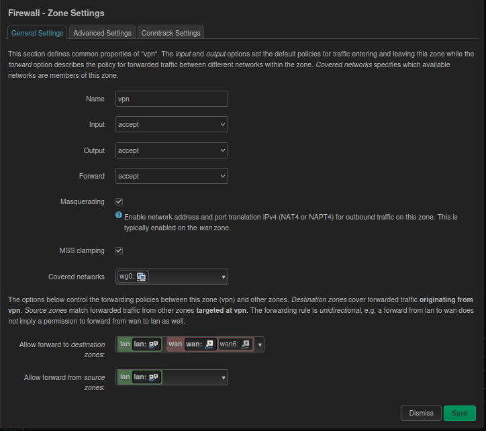Click the red wan zone badge in destination zones

click(x=175, y=344)
